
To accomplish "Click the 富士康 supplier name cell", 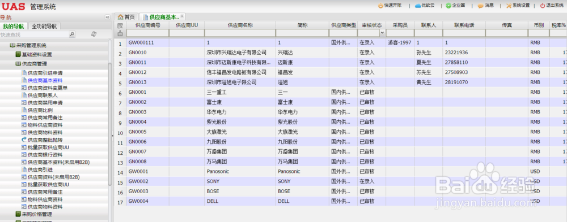I will click(x=240, y=102).
